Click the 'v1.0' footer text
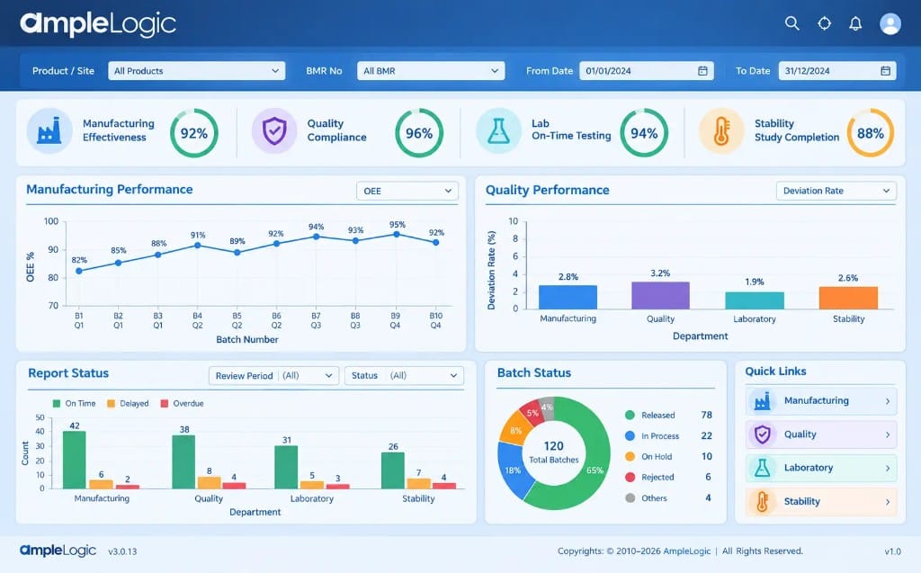This screenshot has width=921, height=573. 893,551
